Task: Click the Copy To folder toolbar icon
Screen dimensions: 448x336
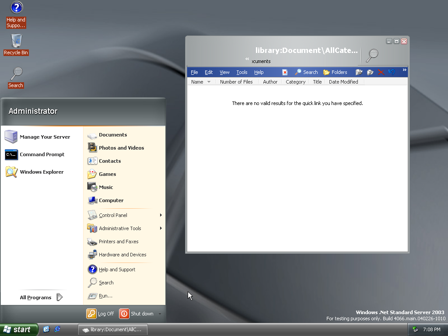Action: point(370,72)
